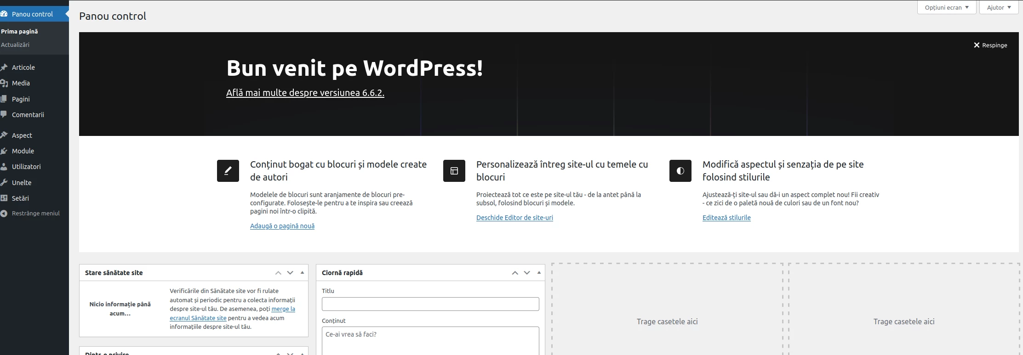Follow the Editează stilurile link
The image size is (1023, 355).
[x=726, y=218]
